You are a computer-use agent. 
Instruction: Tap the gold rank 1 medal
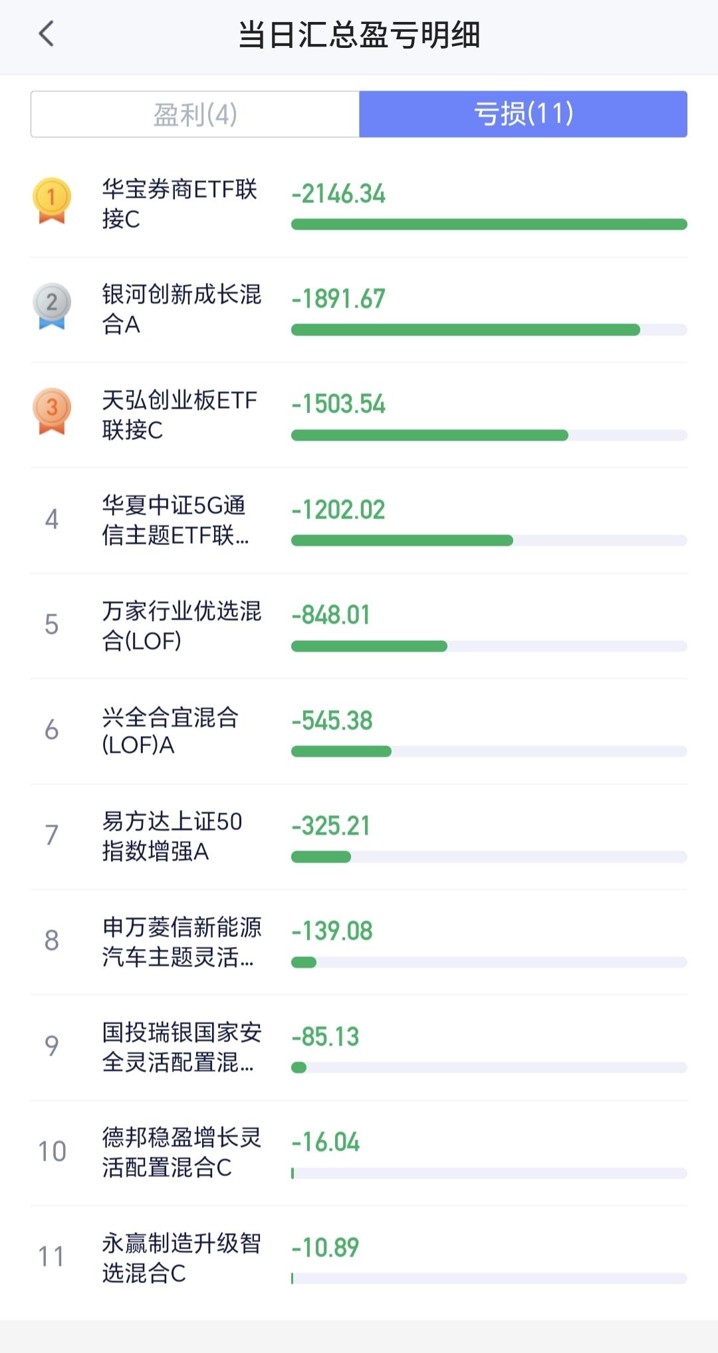(52, 200)
